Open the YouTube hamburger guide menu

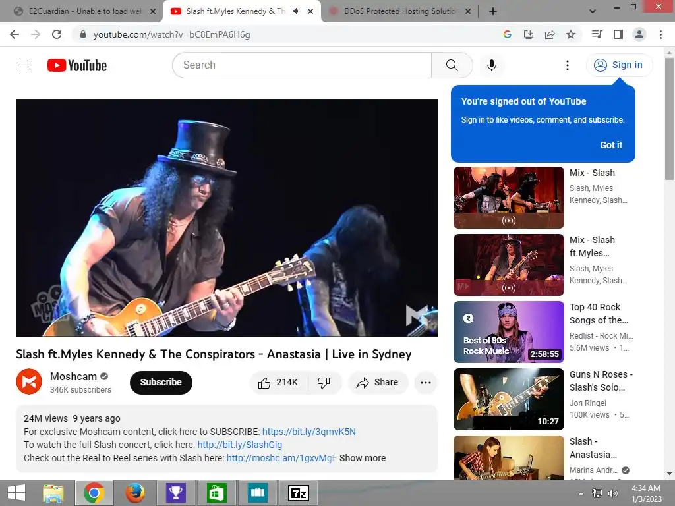coord(24,65)
